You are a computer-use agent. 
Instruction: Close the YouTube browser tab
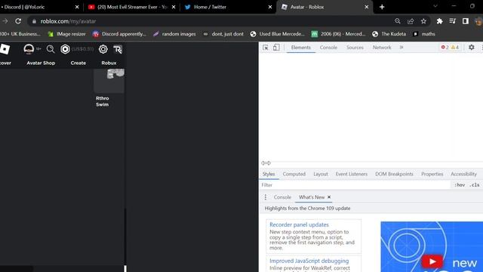(x=174, y=7)
